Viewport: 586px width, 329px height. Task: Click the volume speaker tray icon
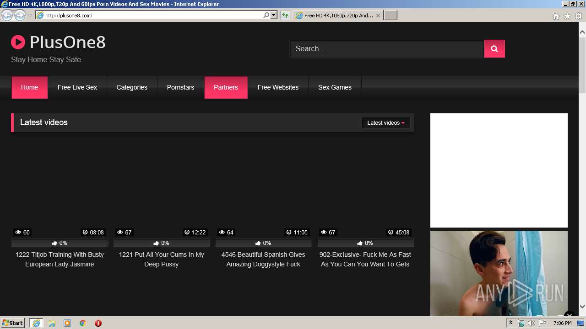coord(531,323)
